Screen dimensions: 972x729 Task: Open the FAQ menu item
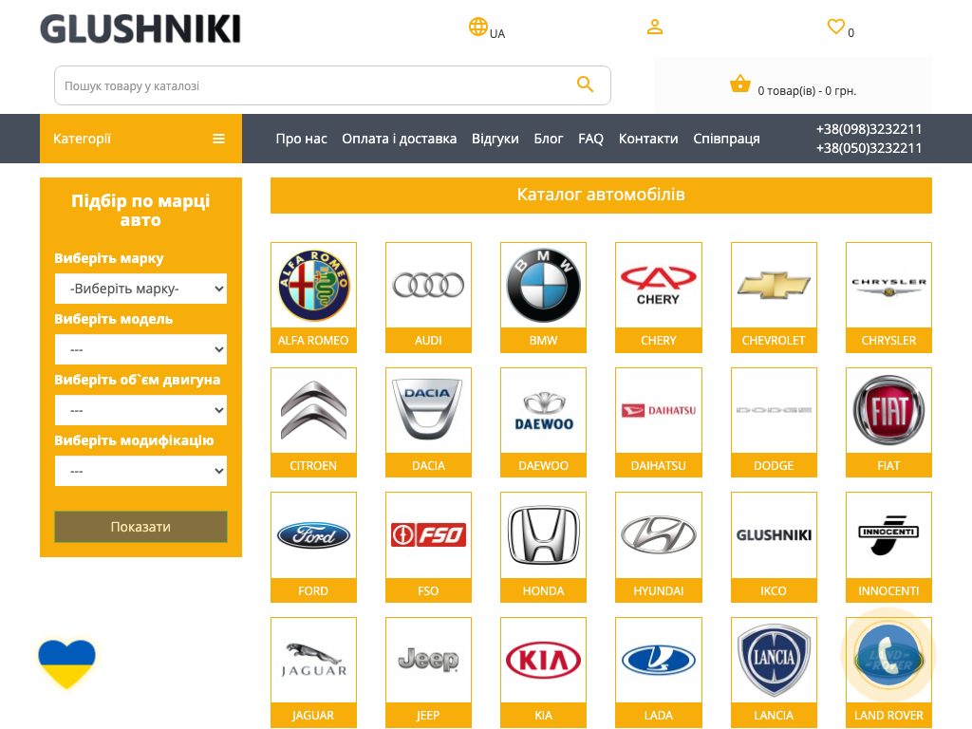click(x=590, y=139)
